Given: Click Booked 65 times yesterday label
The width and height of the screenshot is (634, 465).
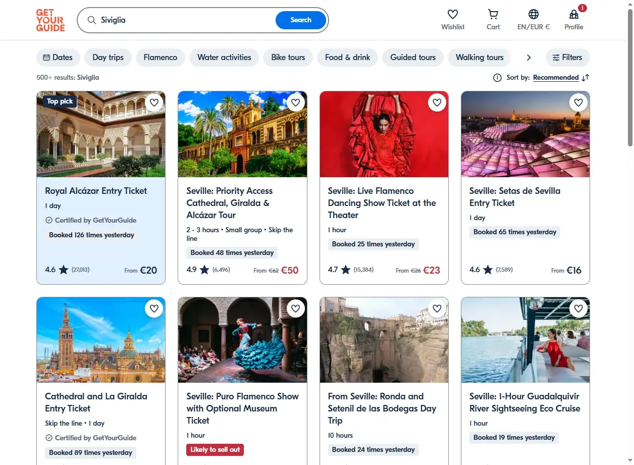Looking at the screenshot, I should pos(515,232).
